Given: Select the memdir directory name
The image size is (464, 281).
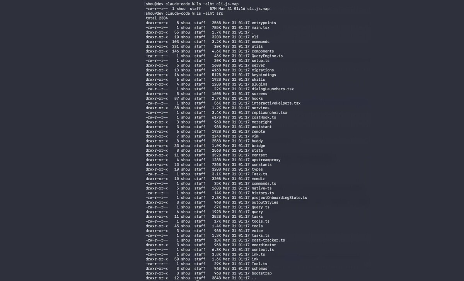Looking at the screenshot, I should [x=258, y=179].
